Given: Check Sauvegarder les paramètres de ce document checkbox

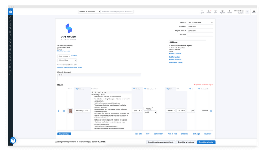Looking at the screenshot, I should (x=56, y=142).
